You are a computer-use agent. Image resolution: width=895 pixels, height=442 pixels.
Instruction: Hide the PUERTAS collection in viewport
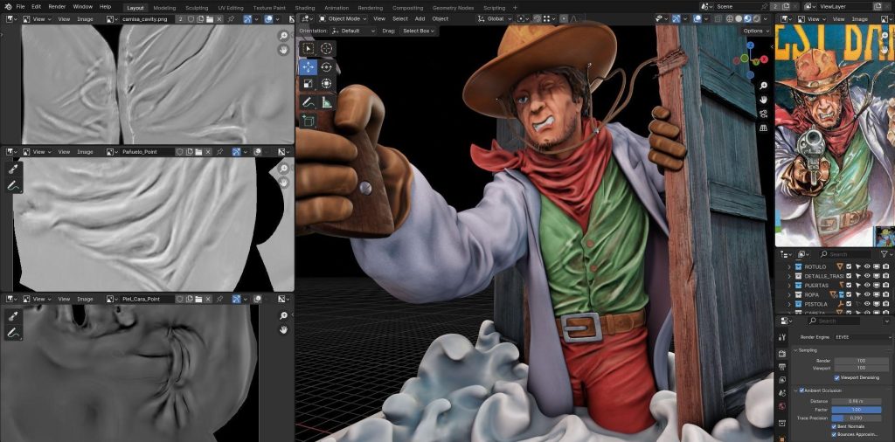(867, 285)
